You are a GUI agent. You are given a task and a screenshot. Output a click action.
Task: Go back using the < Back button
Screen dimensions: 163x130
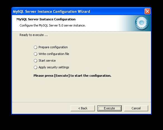click(83, 108)
